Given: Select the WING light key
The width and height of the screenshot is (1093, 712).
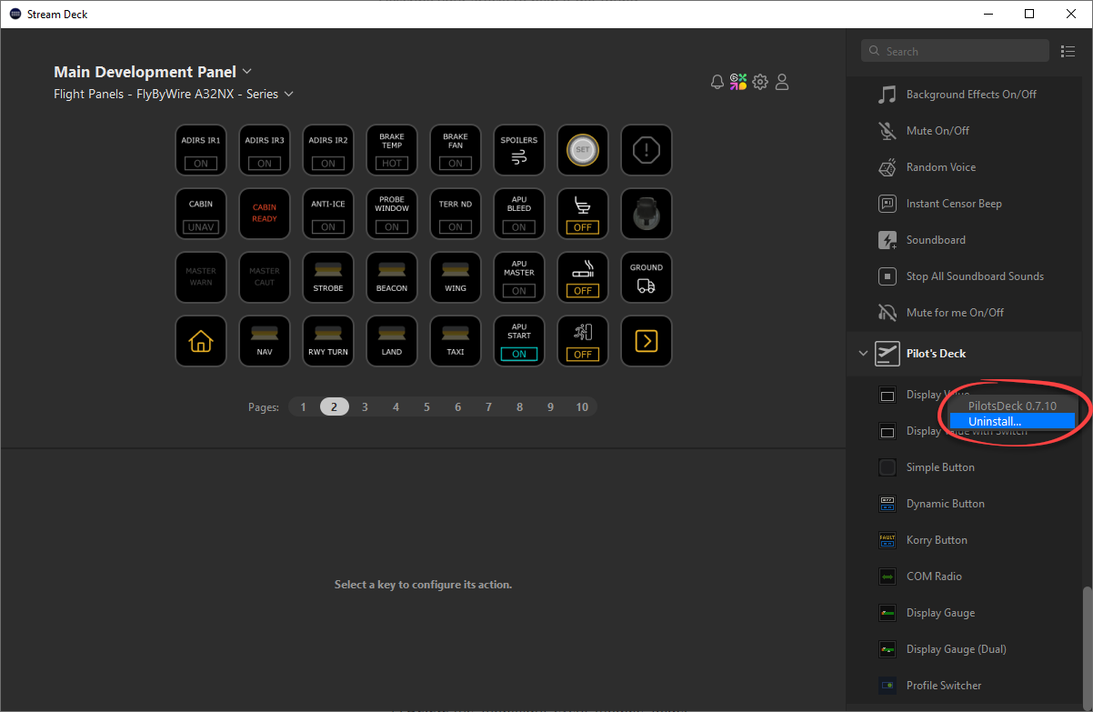Looking at the screenshot, I should pos(456,277).
